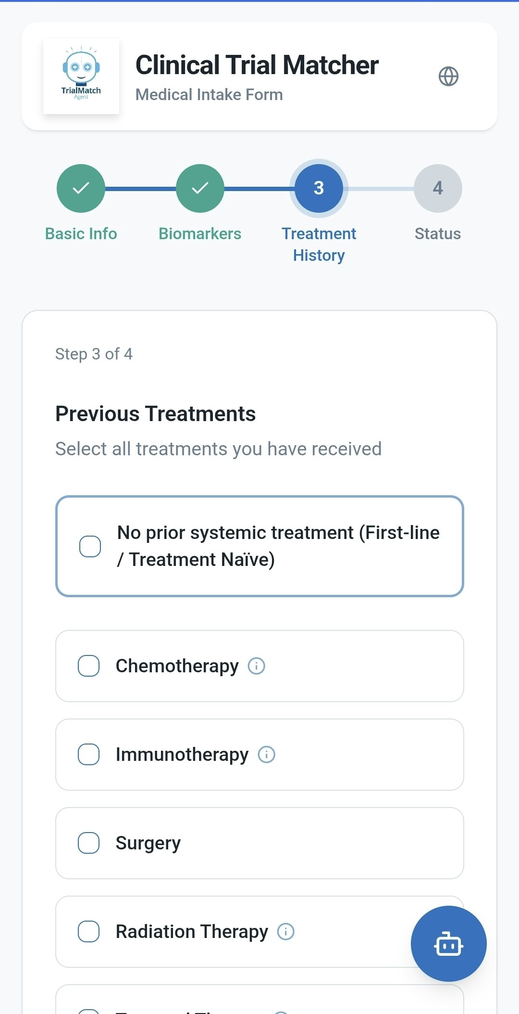Open the chatbot assistant floating button
This screenshot has height=1014, width=519.
(x=448, y=943)
